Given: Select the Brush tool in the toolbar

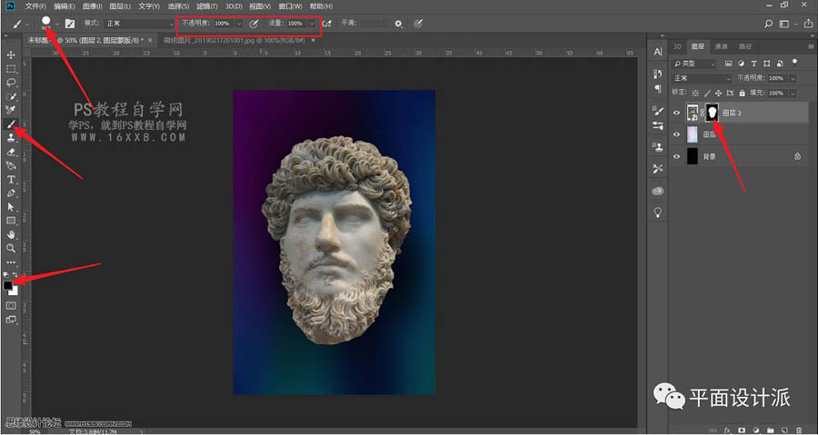Looking at the screenshot, I should coord(11,124).
